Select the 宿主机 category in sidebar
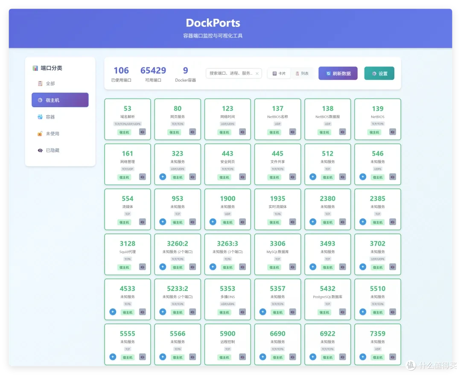The image size is (461, 375). [60, 100]
